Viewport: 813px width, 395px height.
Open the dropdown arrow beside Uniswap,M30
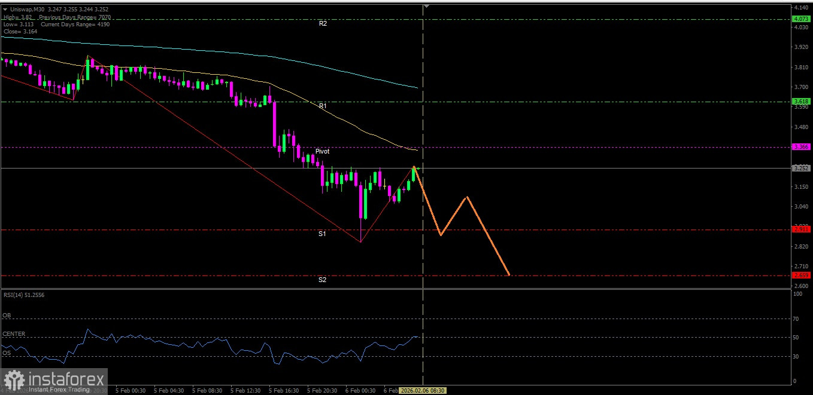tap(5, 10)
